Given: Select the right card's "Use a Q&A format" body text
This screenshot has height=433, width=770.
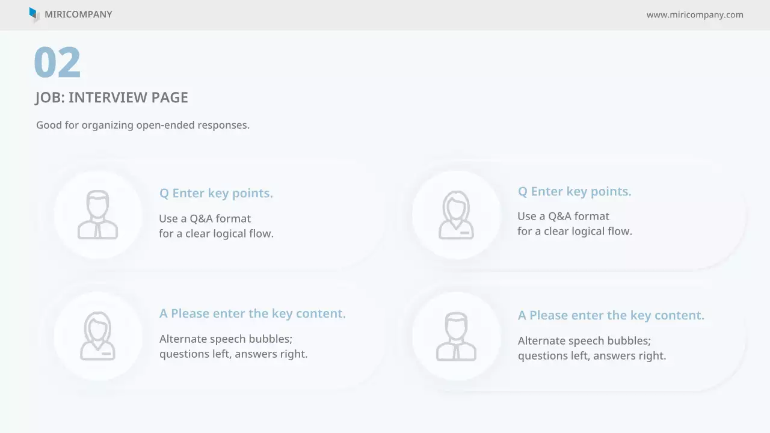Looking at the screenshot, I should (x=564, y=216).
